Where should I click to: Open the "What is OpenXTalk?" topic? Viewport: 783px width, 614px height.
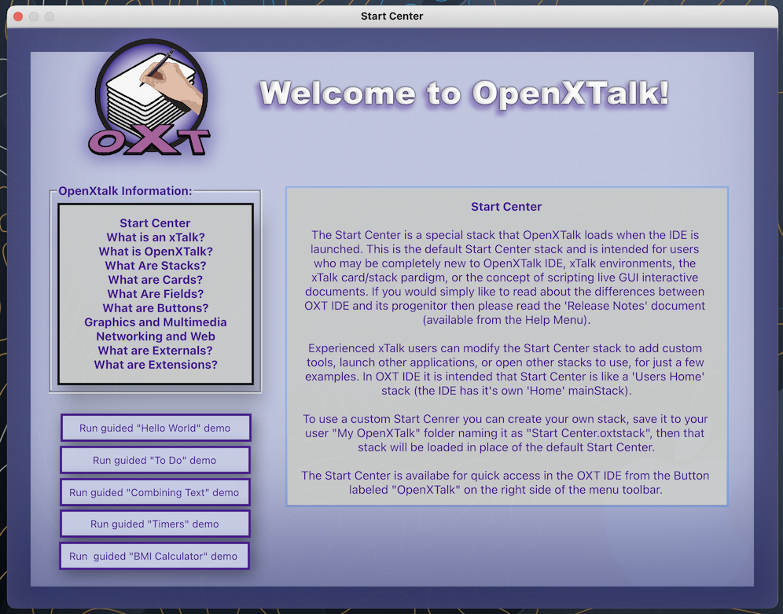[156, 251]
